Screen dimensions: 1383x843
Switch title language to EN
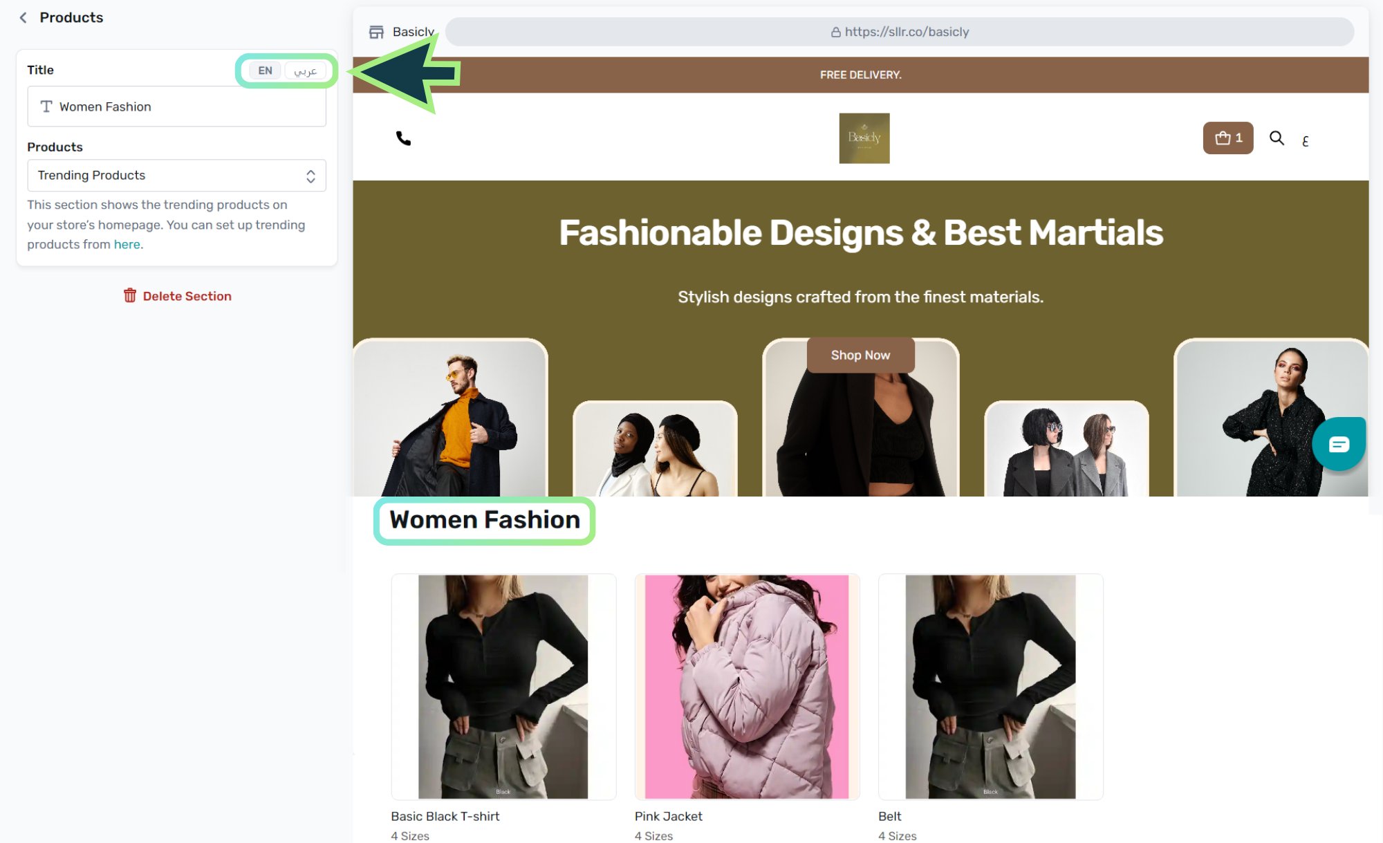[x=265, y=71]
